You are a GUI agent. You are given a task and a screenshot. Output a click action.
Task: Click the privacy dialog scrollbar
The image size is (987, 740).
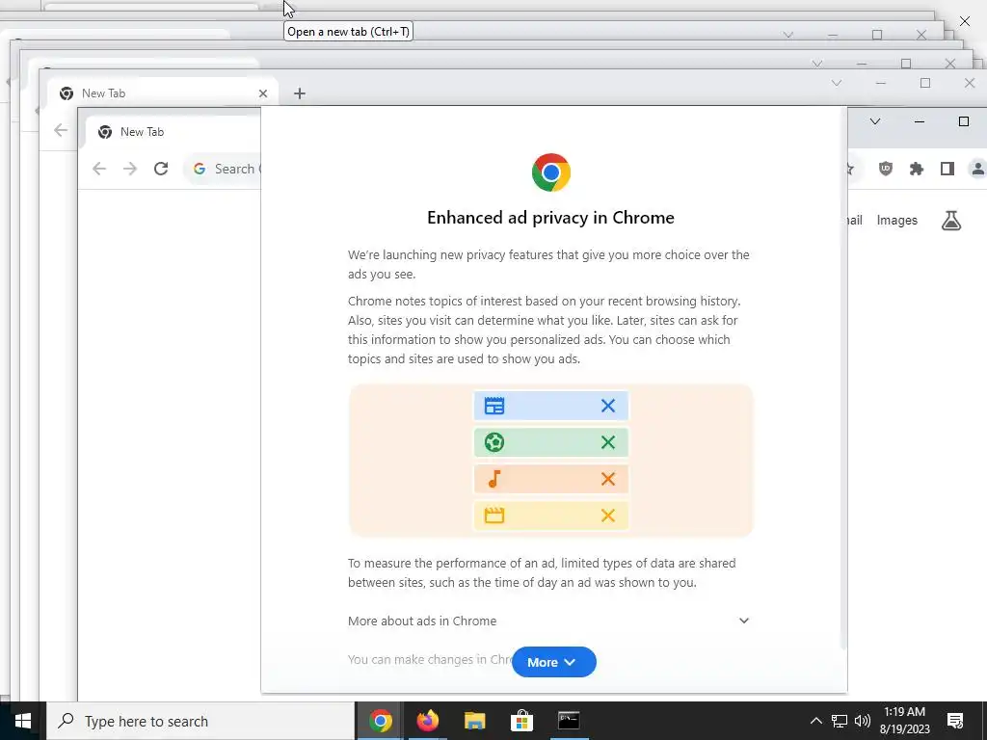pos(842,378)
